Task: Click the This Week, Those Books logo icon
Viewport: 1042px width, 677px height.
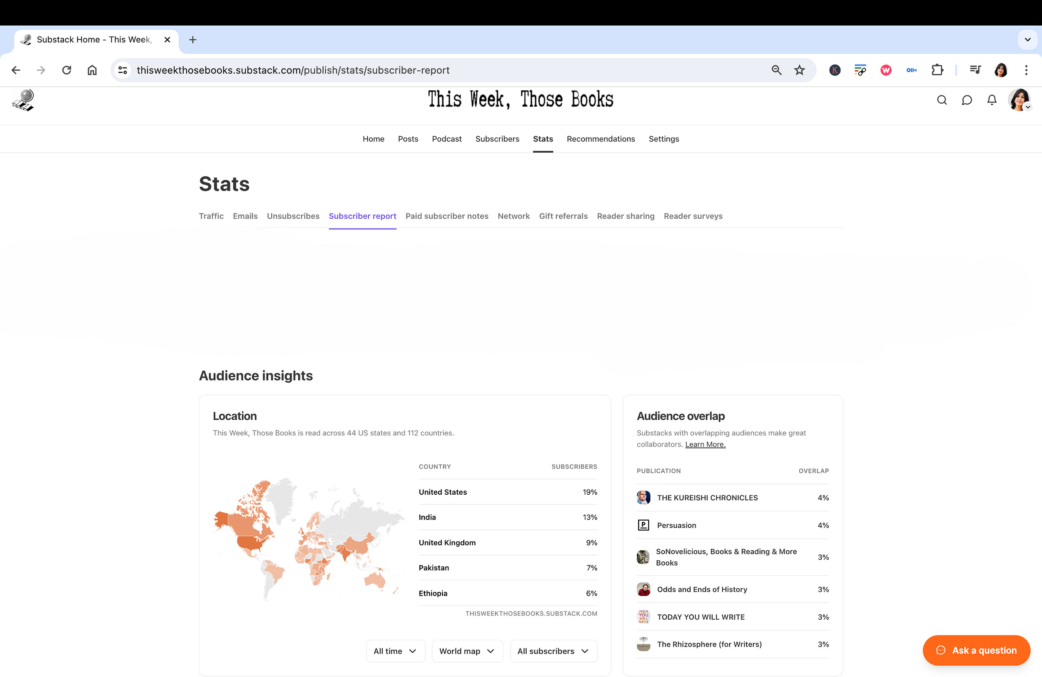Action: tap(23, 100)
